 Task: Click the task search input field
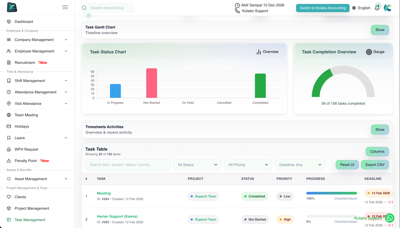click(x=128, y=165)
